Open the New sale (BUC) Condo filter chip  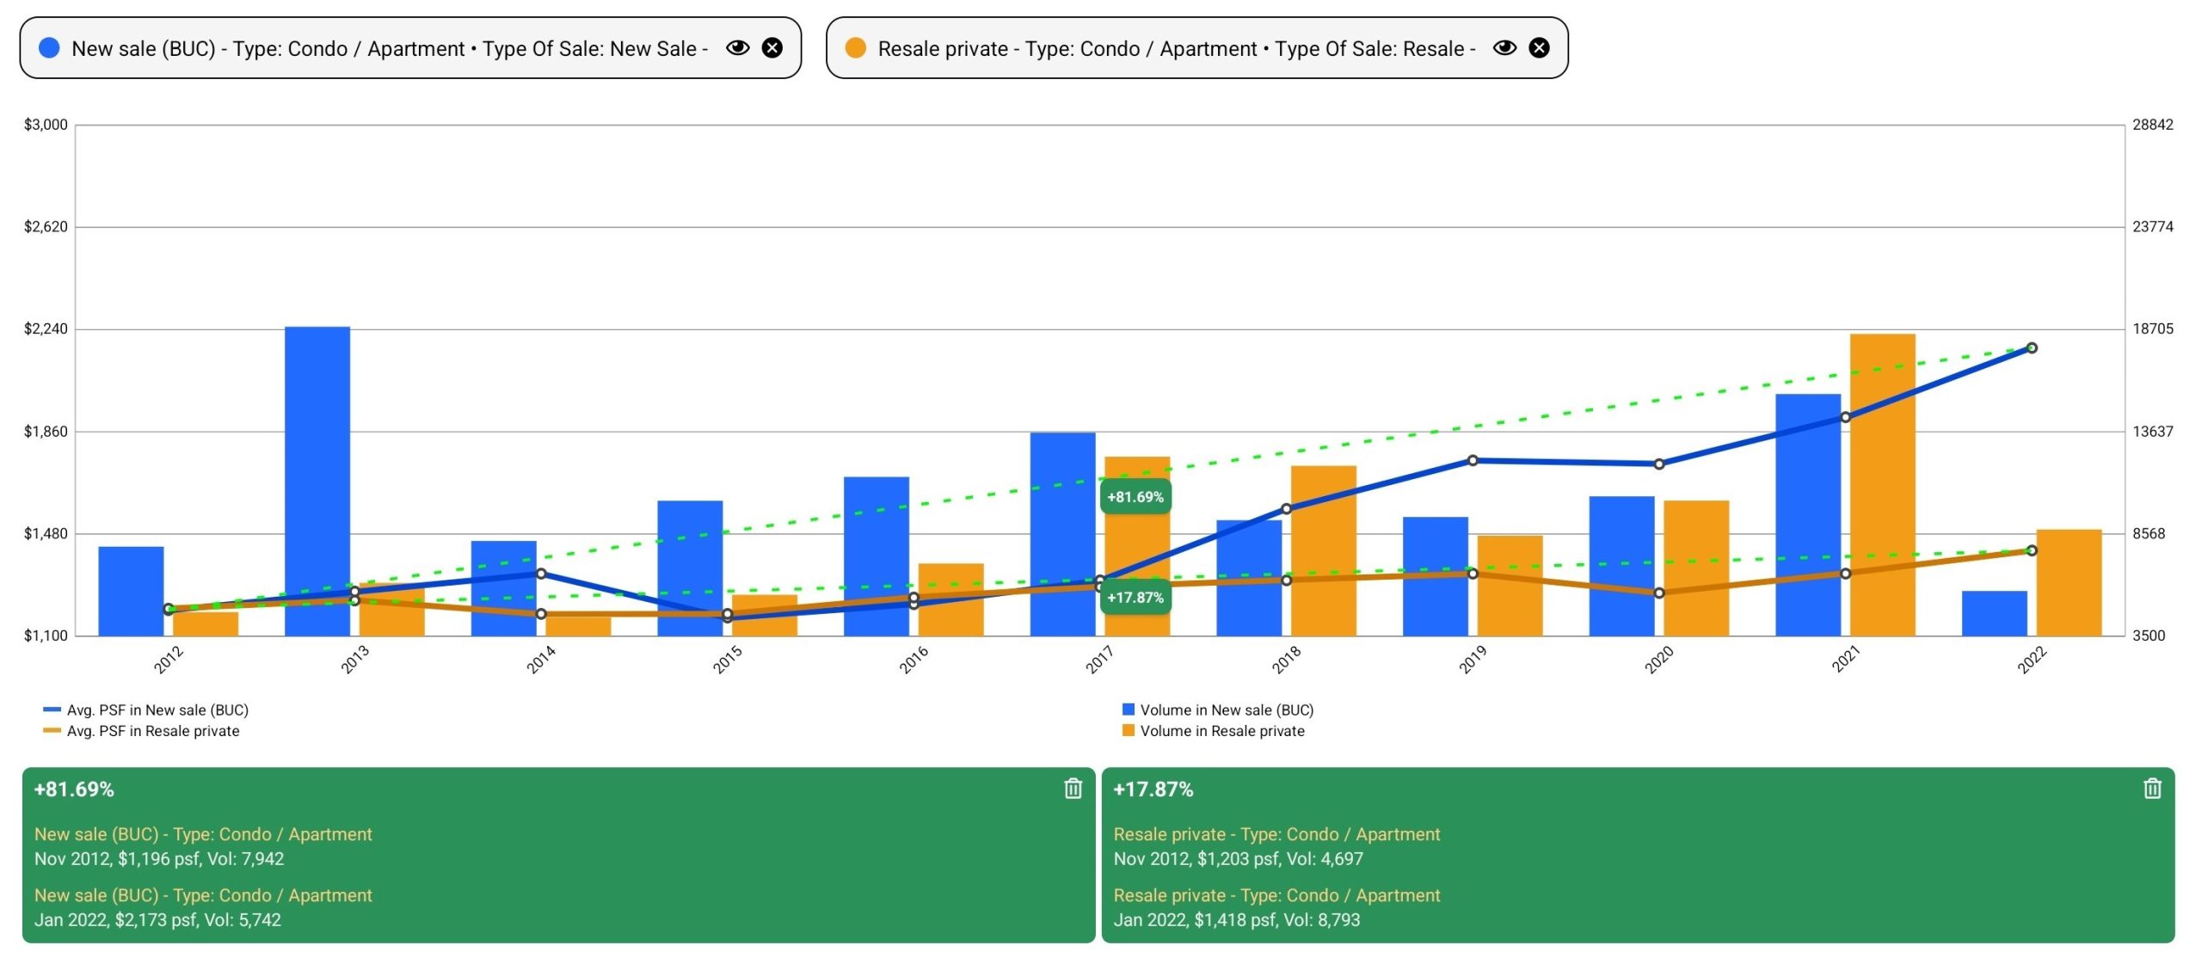point(389,48)
